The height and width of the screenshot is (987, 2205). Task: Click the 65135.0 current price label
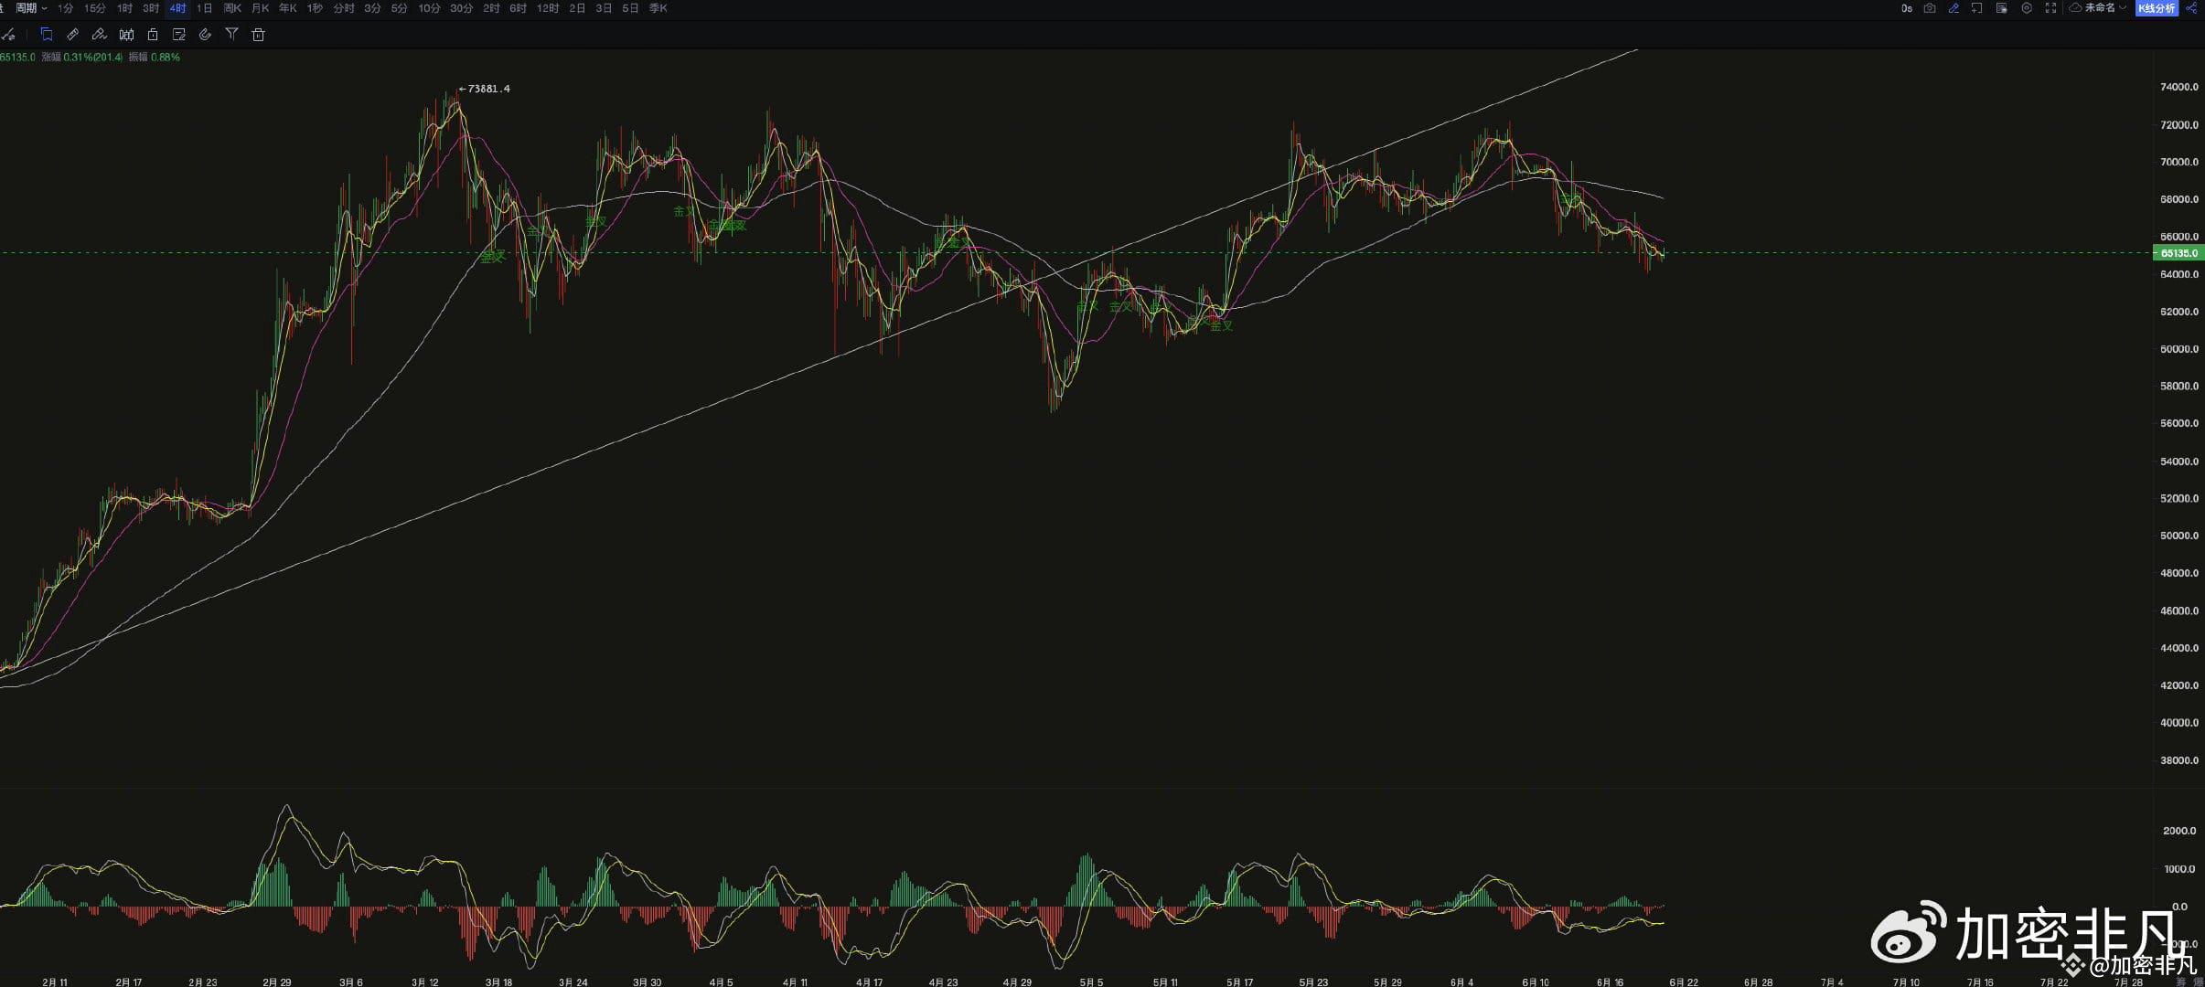[x=2178, y=253]
